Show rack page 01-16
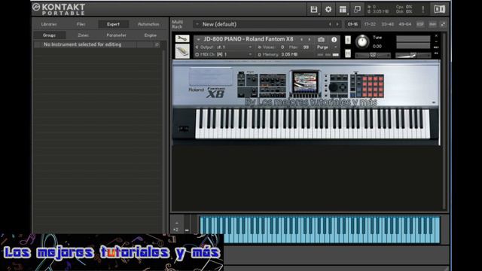 click(x=352, y=24)
